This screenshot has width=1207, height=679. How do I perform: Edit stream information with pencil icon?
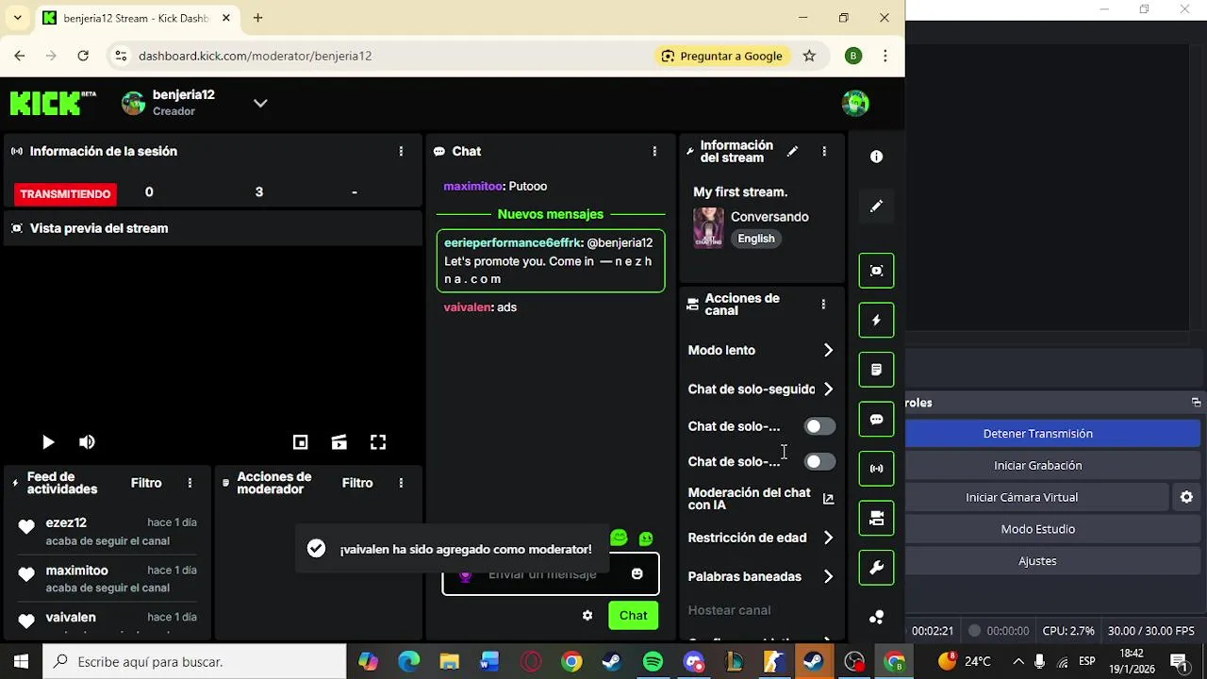point(792,151)
